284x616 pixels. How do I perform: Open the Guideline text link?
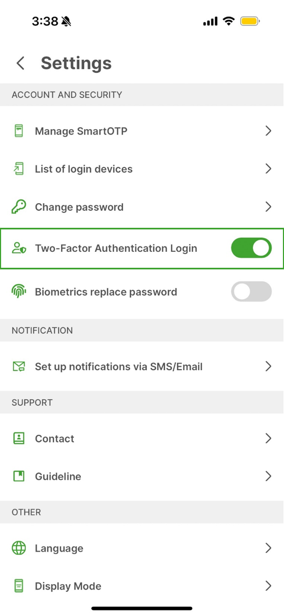click(x=58, y=476)
